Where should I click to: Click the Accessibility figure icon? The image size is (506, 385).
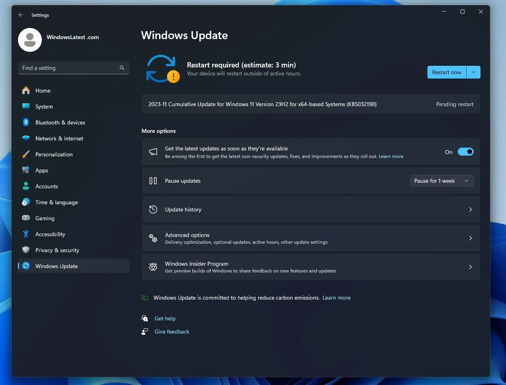(x=26, y=234)
